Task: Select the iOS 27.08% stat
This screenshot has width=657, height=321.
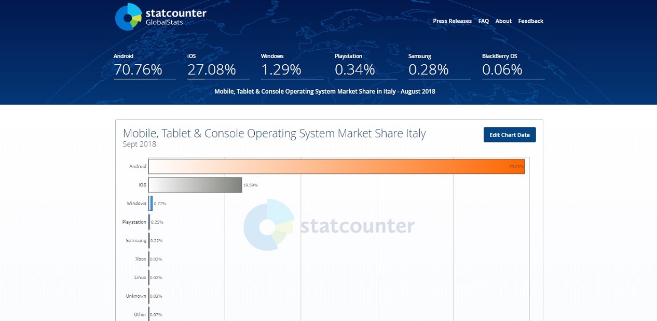Action: 218,66
